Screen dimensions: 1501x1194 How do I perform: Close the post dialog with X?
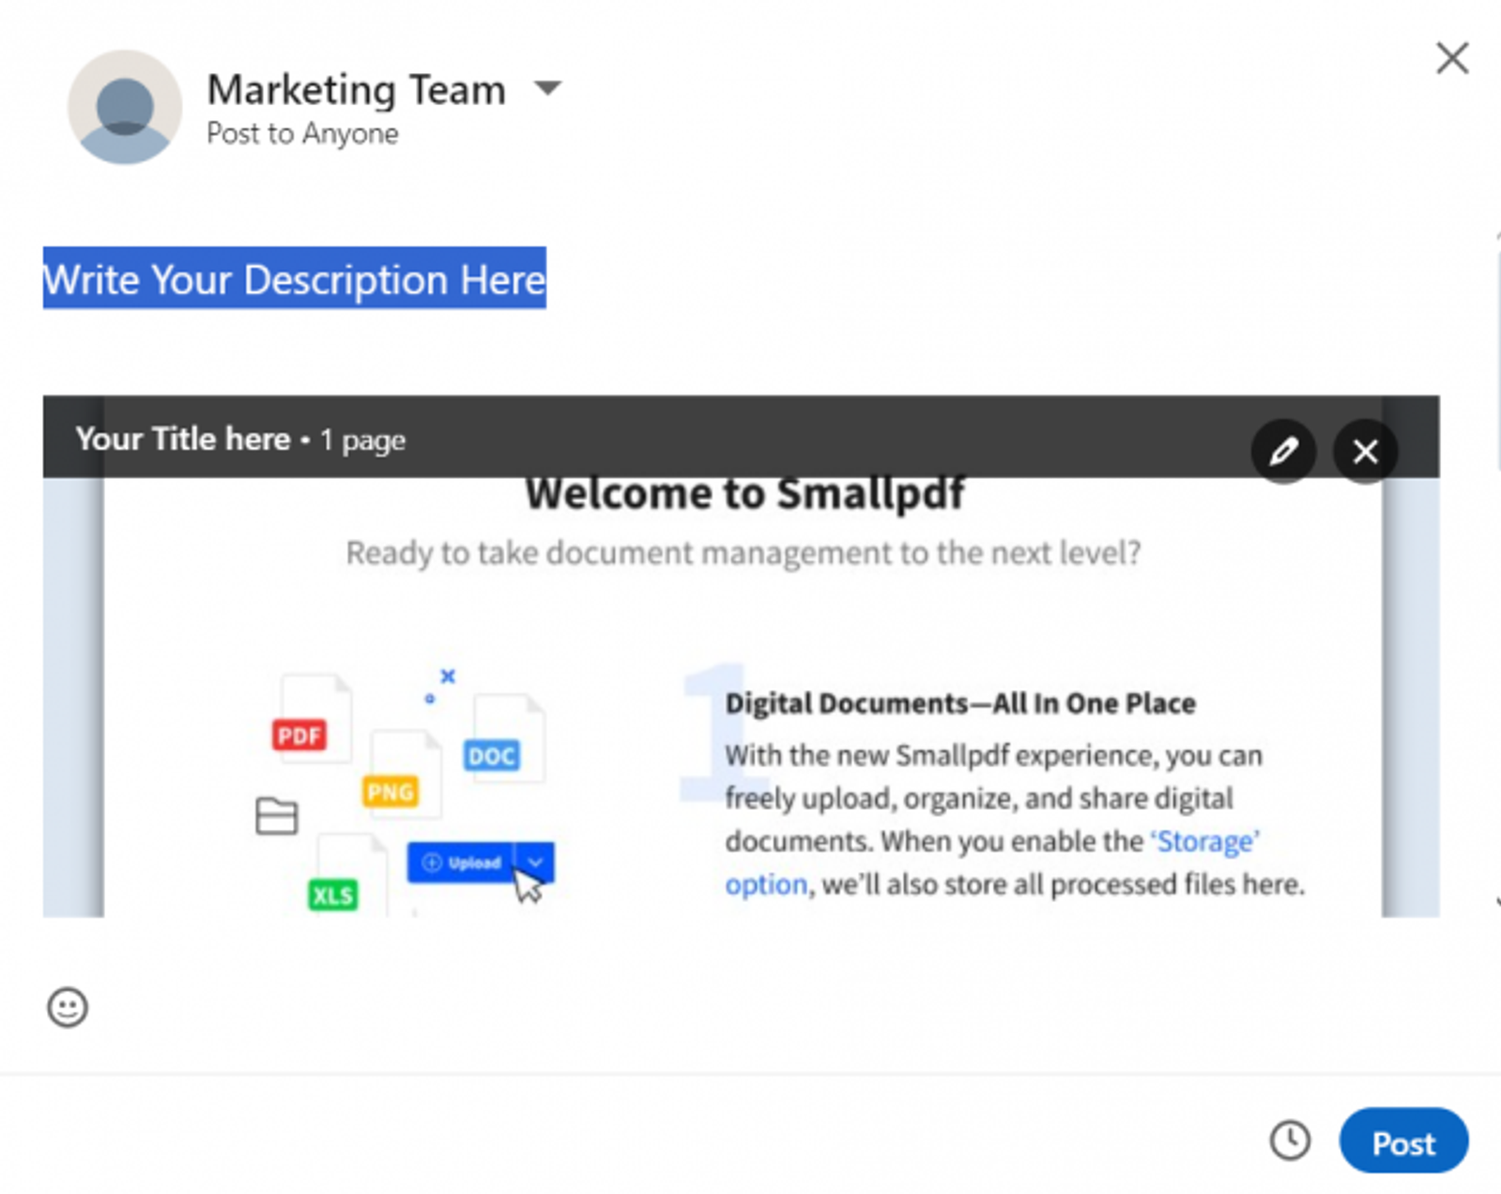pos(1451,58)
